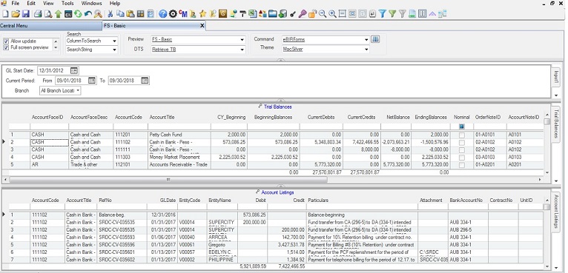Sort by the AccountTitle column header in Trial Balances

pos(162,117)
